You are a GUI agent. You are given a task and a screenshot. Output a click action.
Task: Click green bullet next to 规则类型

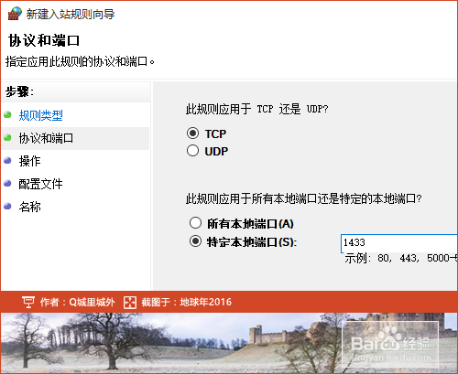pyautogui.click(x=7, y=115)
